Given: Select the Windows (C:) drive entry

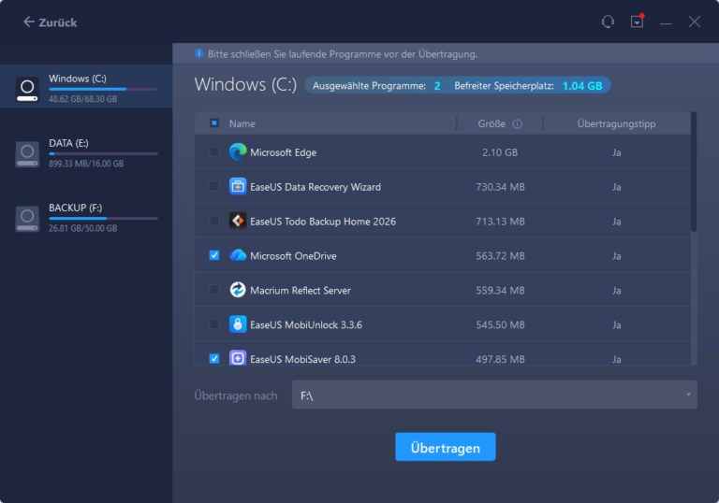Looking at the screenshot, I should click(x=86, y=87).
